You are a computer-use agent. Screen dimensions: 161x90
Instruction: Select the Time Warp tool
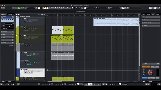coord(64,8)
